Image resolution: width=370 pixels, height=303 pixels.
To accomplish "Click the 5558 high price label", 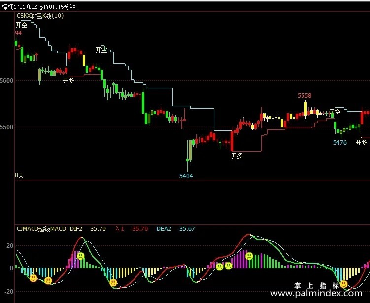I will [x=304, y=95].
